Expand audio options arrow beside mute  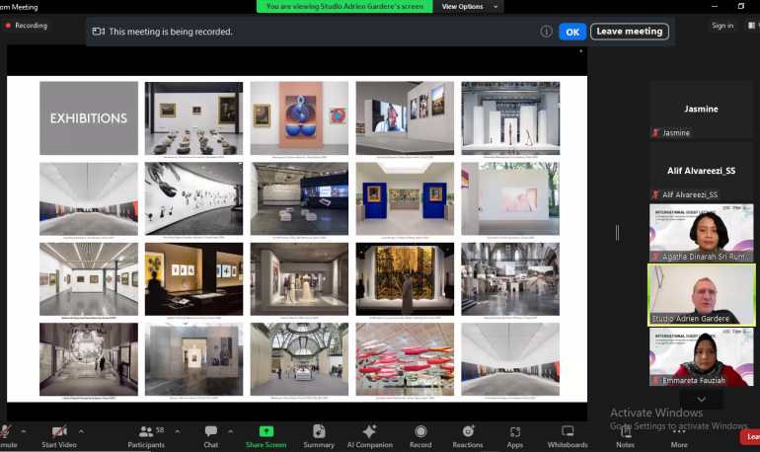click(x=24, y=431)
